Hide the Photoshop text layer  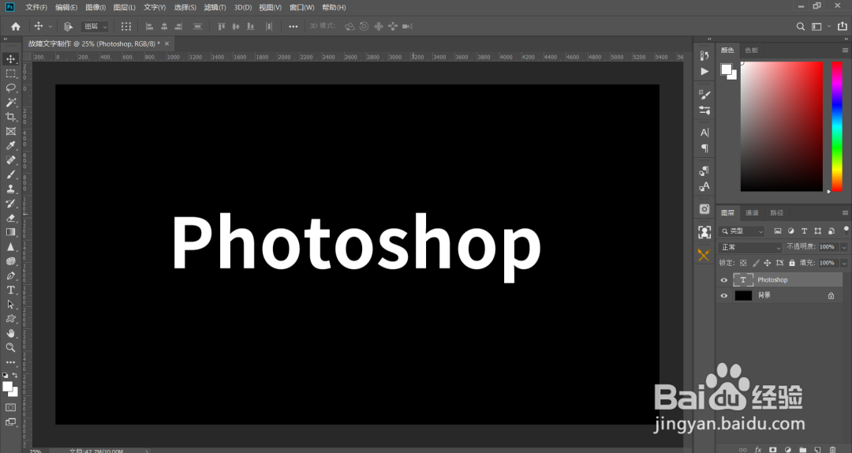tap(723, 280)
